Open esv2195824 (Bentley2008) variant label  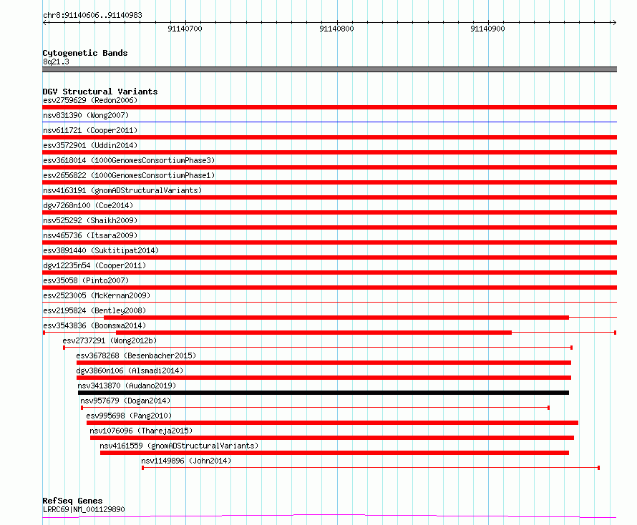94,310
